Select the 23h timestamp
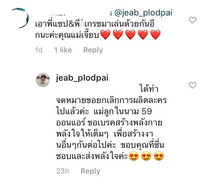211x186 pixels. pos(63,171)
